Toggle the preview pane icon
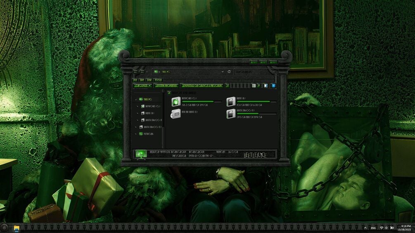 click(266, 86)
